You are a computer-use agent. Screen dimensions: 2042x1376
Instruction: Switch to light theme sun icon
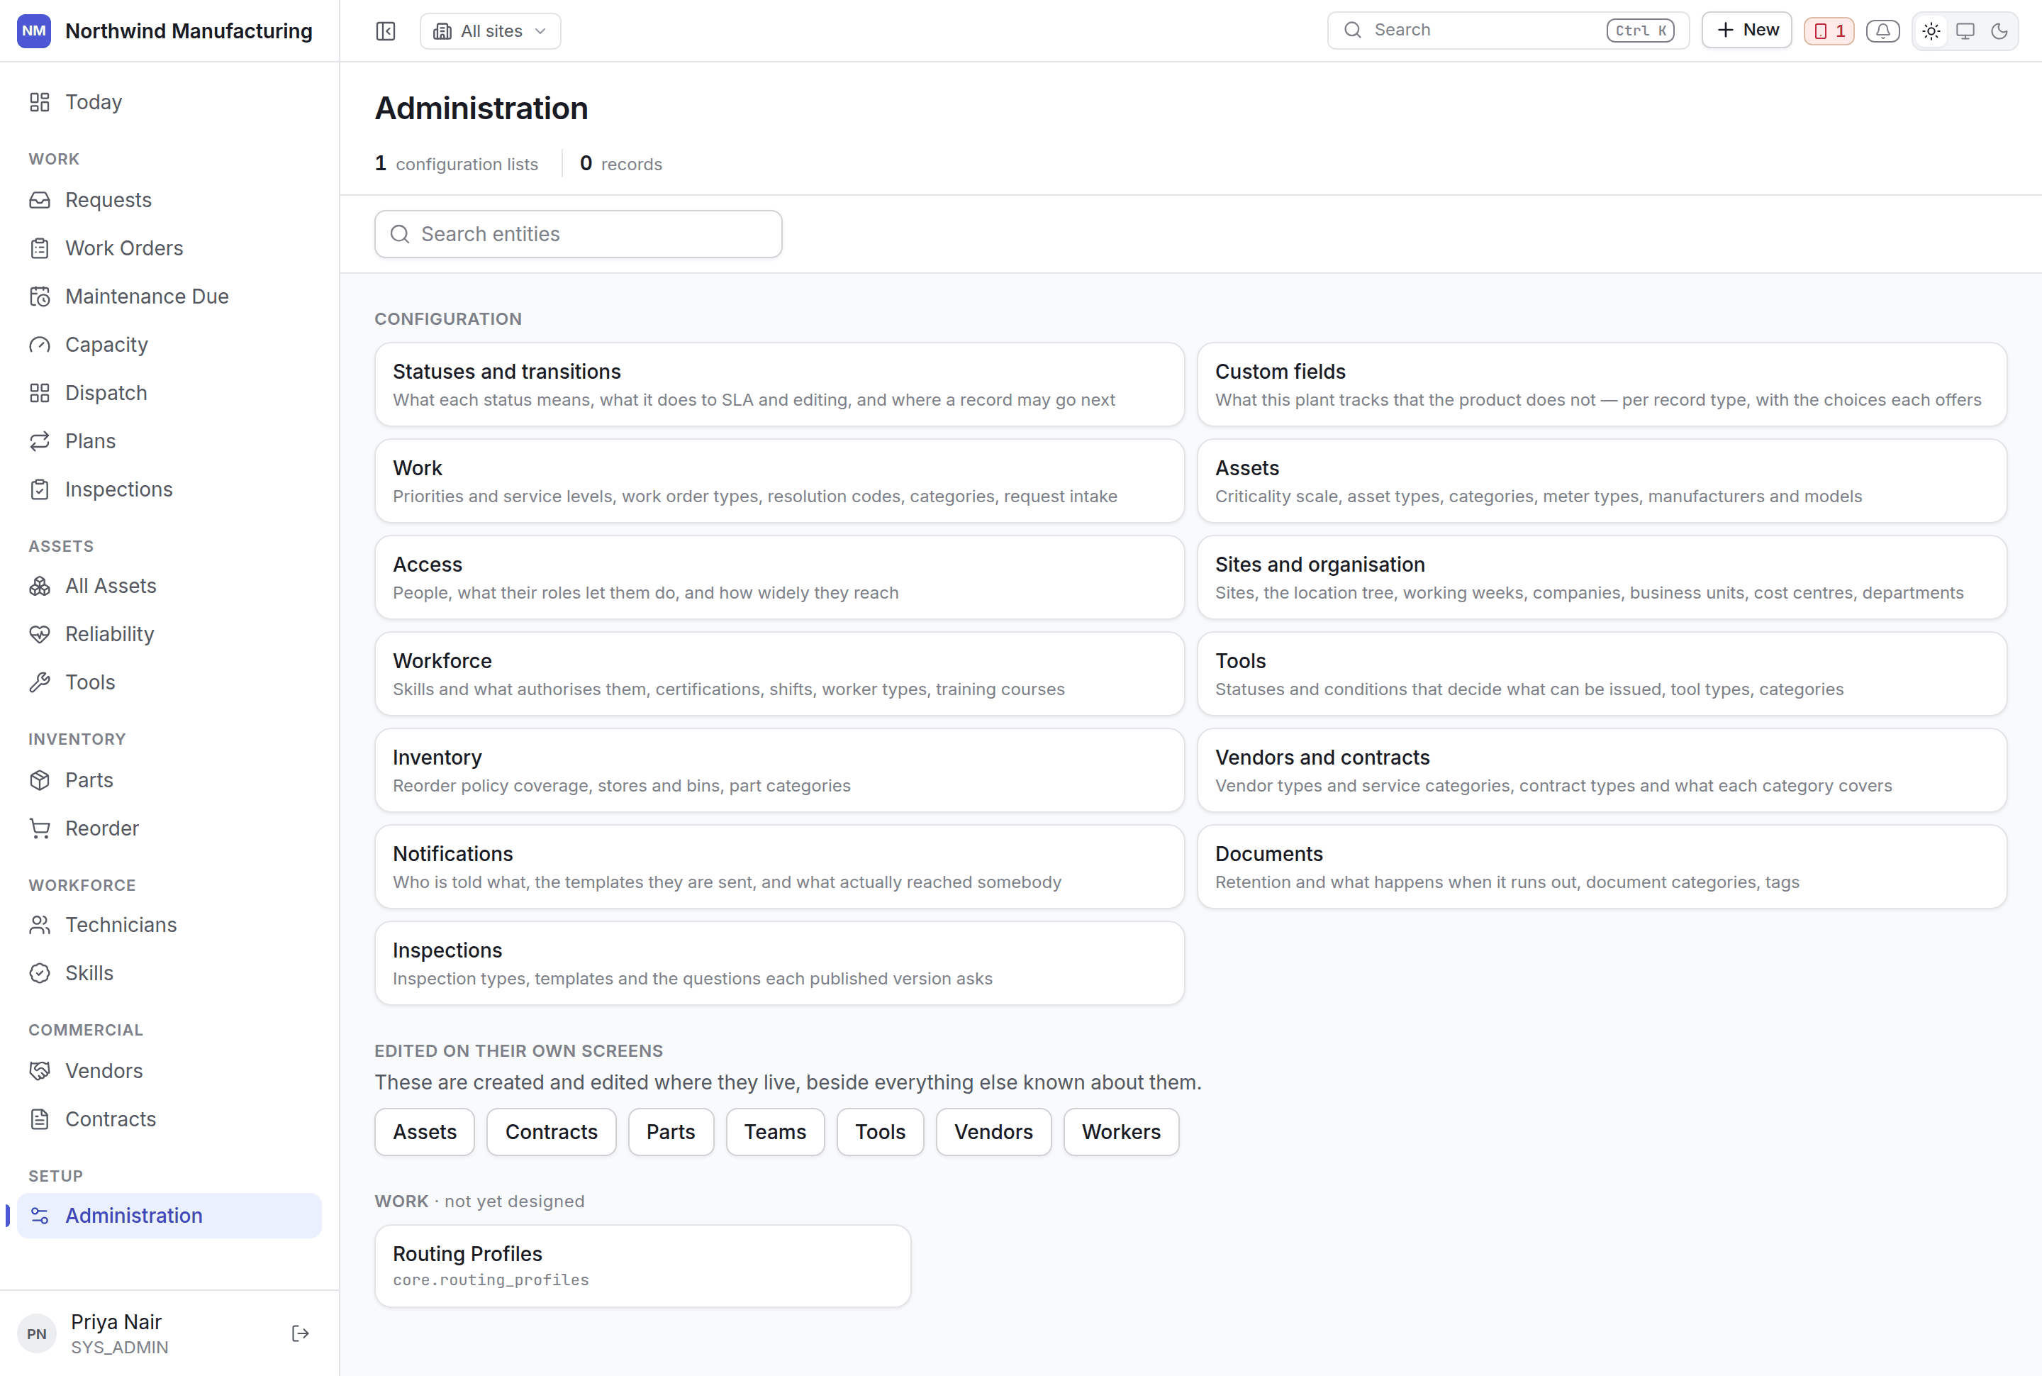pos(1931,30)
